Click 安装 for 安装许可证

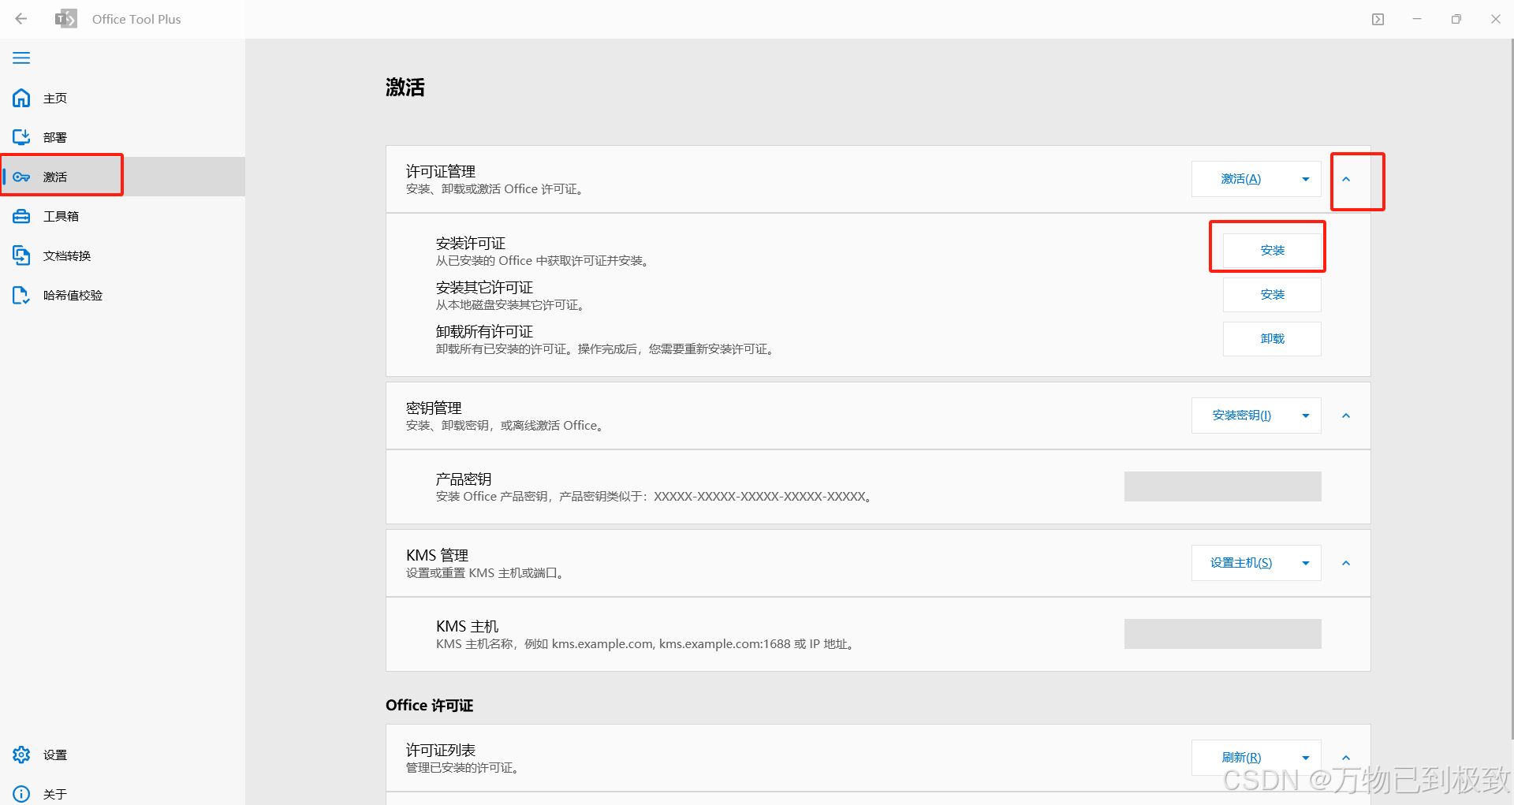(1272, 250)
